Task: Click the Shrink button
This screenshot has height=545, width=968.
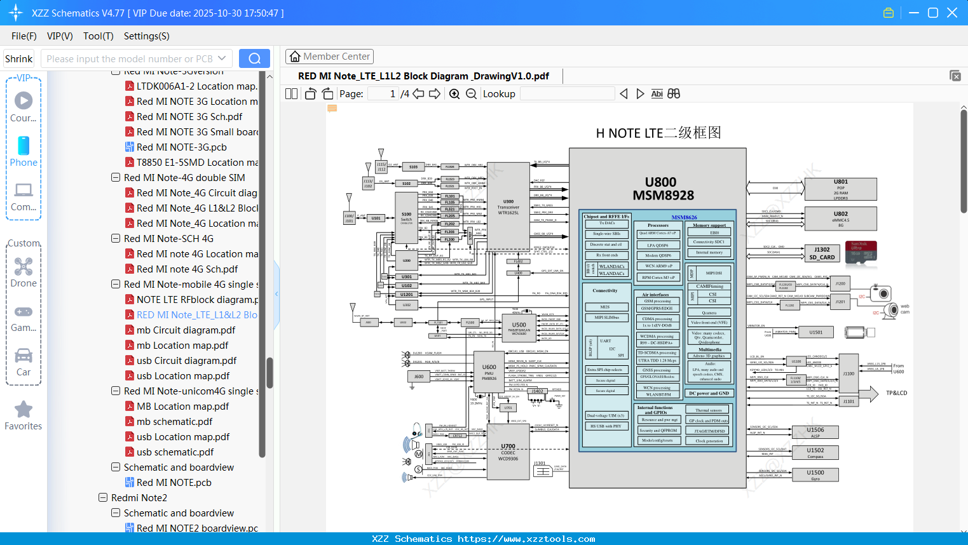Action: (x=18, y=58)
